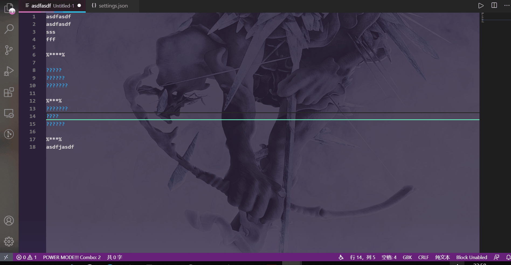This screenshot has height=265, width=511.
Task: Change indentation via 空格: 4
Action: (389, 257)
